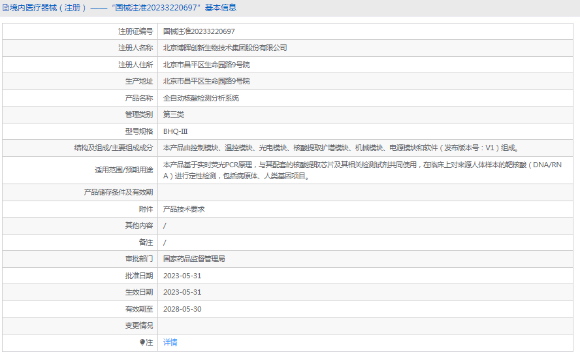Click the document icon beside 境内医疗器械 header

pos(5,8)
